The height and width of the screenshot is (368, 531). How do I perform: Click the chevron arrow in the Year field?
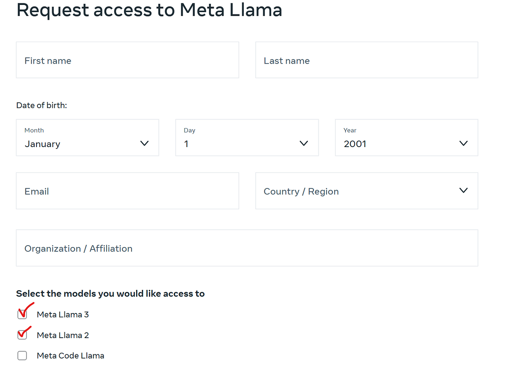tap(463, 143)
